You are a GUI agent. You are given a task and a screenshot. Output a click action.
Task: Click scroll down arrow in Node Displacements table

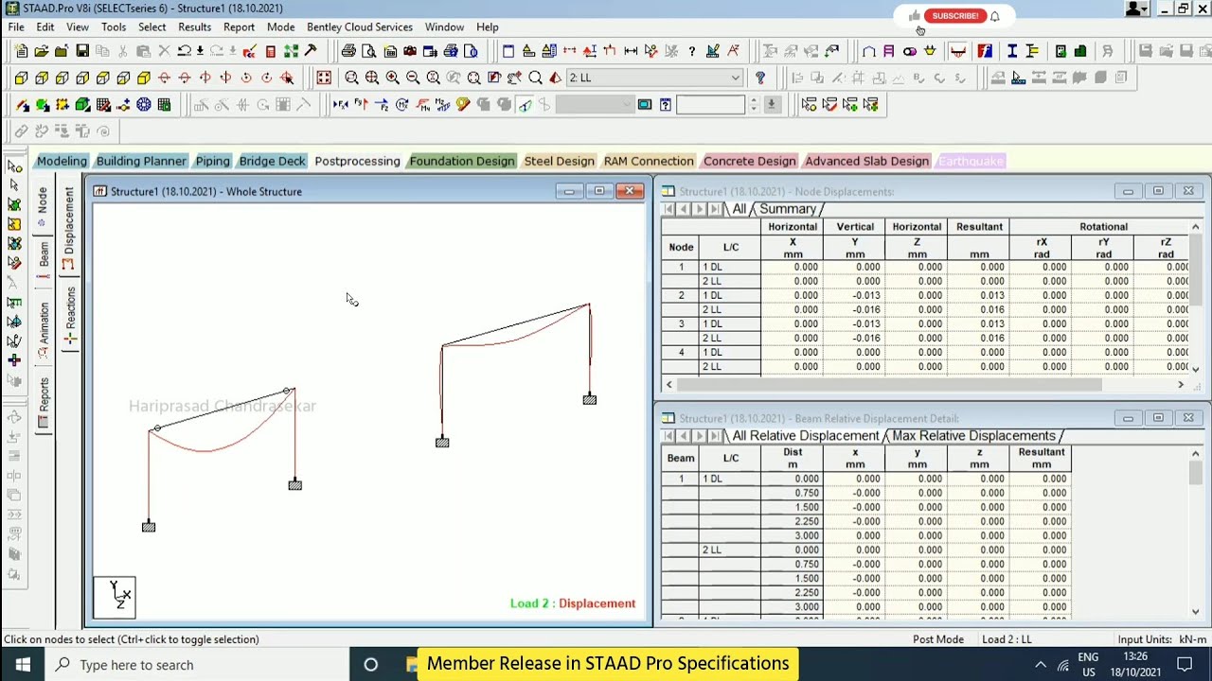(1195, 369)
